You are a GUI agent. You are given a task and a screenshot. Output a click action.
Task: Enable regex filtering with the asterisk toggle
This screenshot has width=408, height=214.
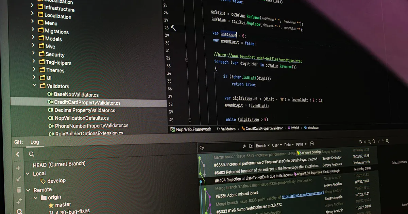[244, 146]
